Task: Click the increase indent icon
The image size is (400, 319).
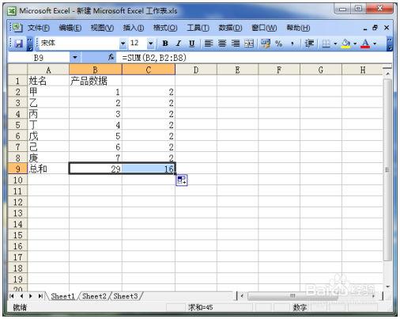Action: pyautogui.click(x=309, y=44)
